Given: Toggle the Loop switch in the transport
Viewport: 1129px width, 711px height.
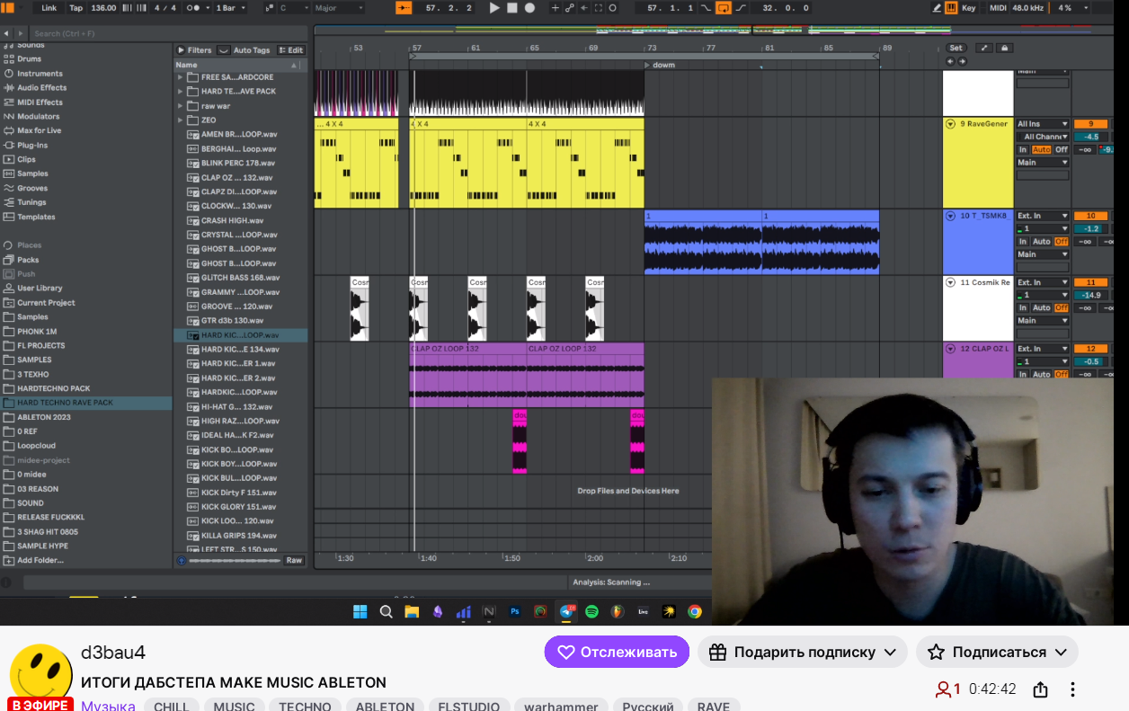Looking at the screenshot, I should (723, 8).
